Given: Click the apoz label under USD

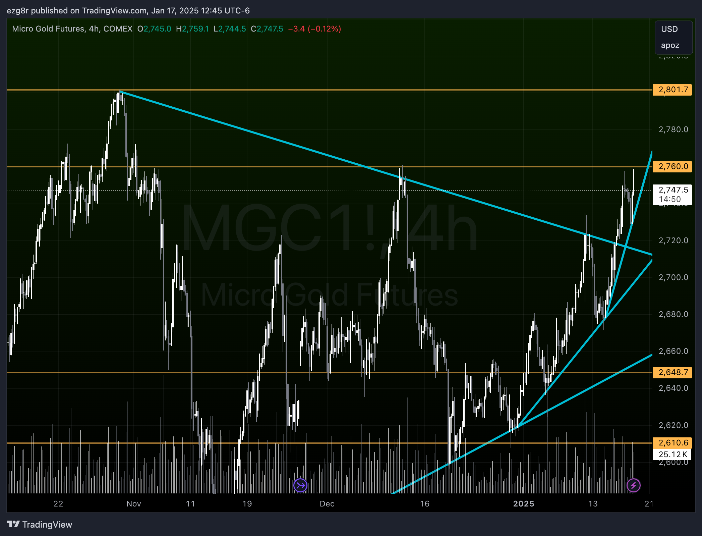Looking at the screenshot, I should click(670, 45).
